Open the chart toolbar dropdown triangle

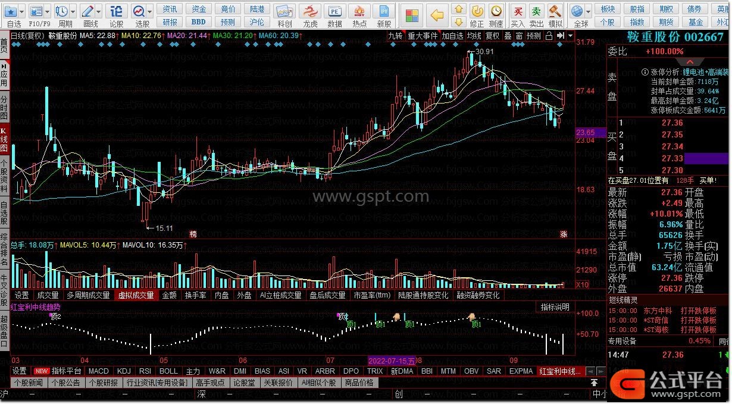(x=571, y=36)
